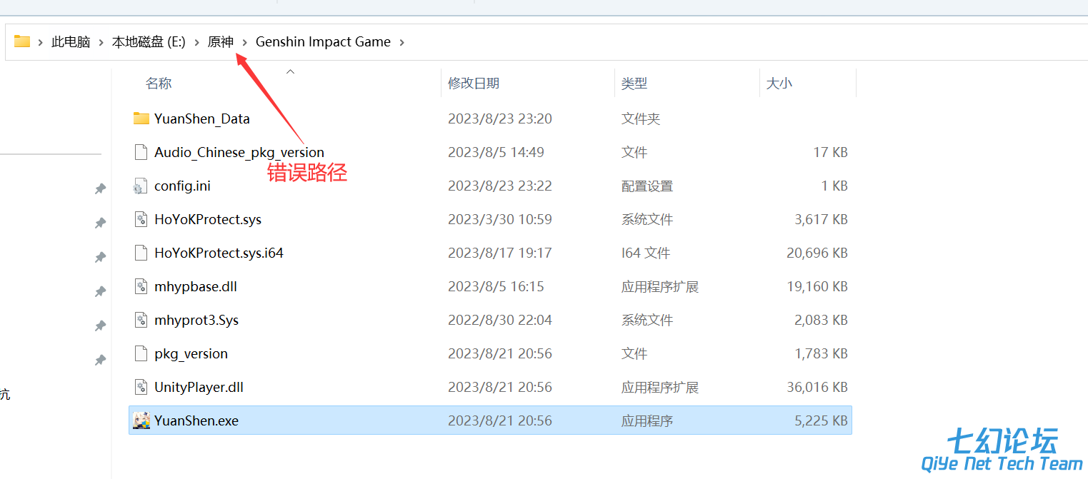
Task: Click Genshin Impact Game breadcrumb
Action: [323, 42]
